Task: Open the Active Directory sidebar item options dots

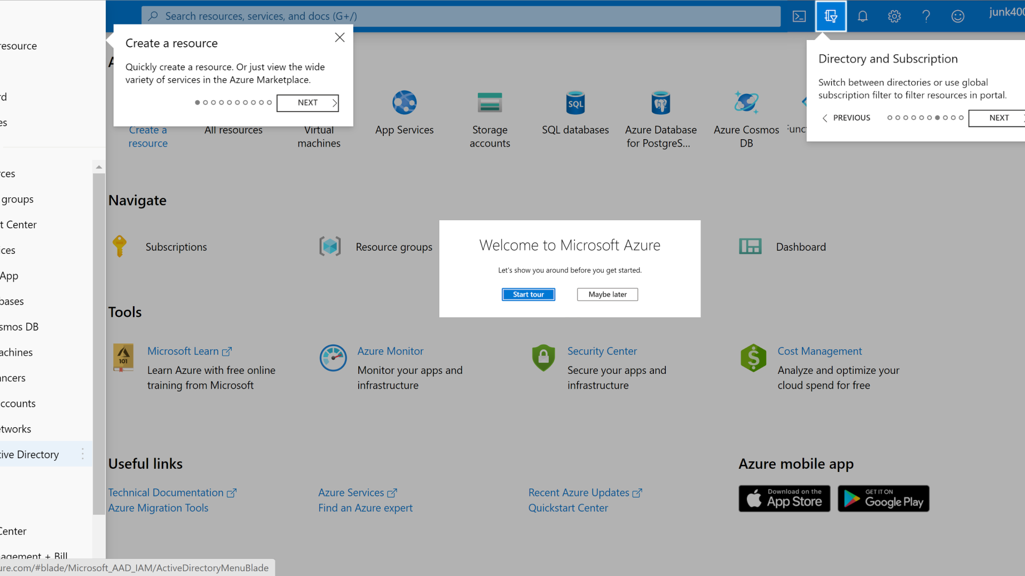Action: coord(83,454)
